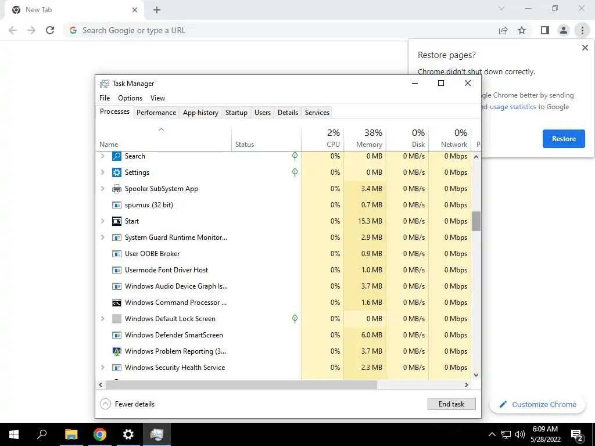
Task: Open the Settings gear on taskbar
Action: [128, 434]
